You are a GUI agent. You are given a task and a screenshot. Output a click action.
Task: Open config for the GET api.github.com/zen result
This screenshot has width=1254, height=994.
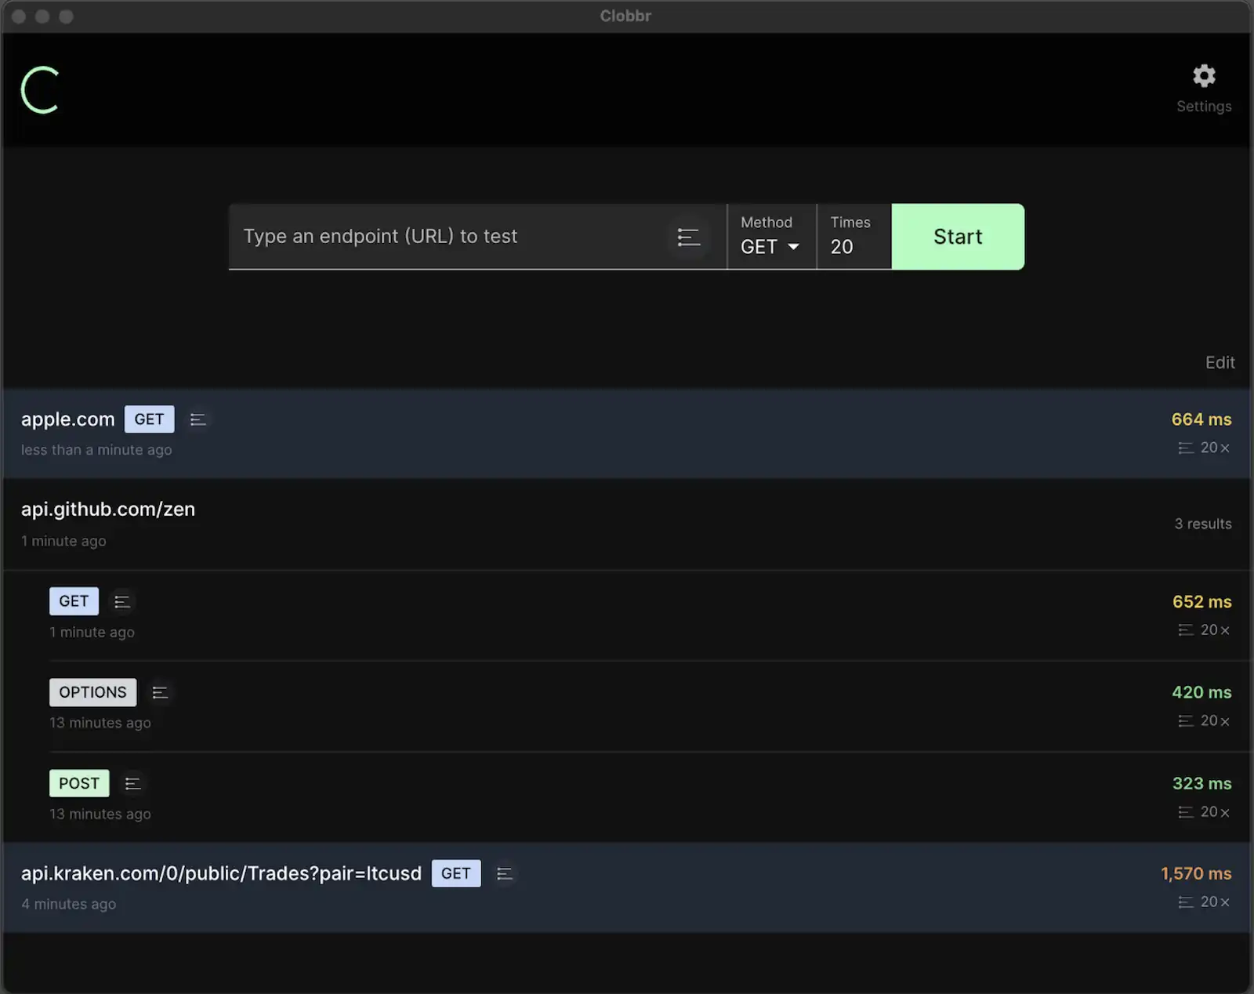[x=122, y=601]
